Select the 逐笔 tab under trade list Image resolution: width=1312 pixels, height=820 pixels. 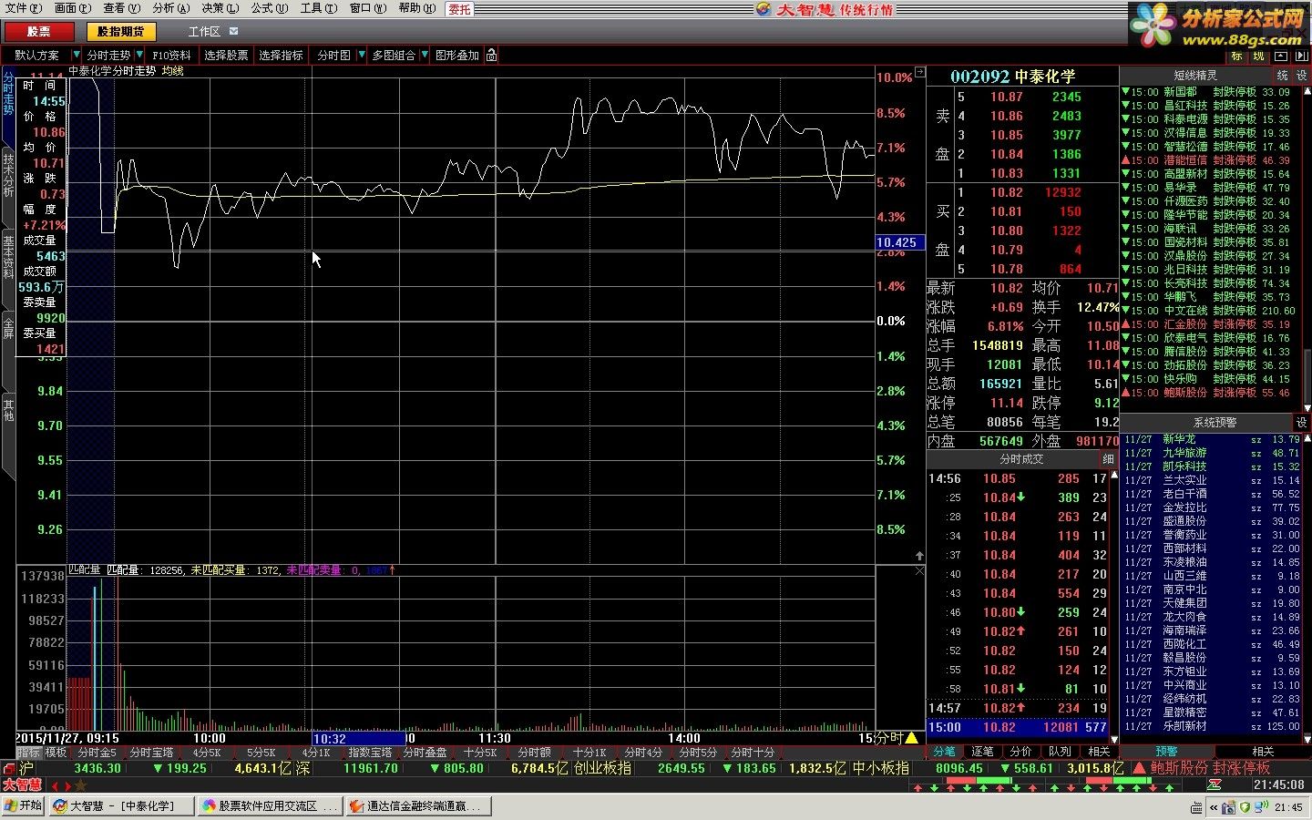[982, 752]
